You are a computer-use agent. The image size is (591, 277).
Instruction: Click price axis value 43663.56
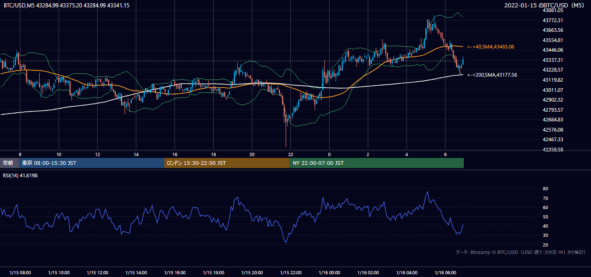[553, 30]
